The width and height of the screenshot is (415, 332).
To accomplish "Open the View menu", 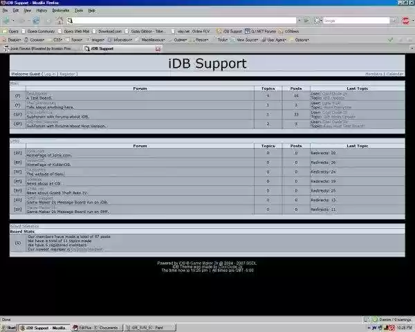I will pyautogui.click(x=27, y=10).
